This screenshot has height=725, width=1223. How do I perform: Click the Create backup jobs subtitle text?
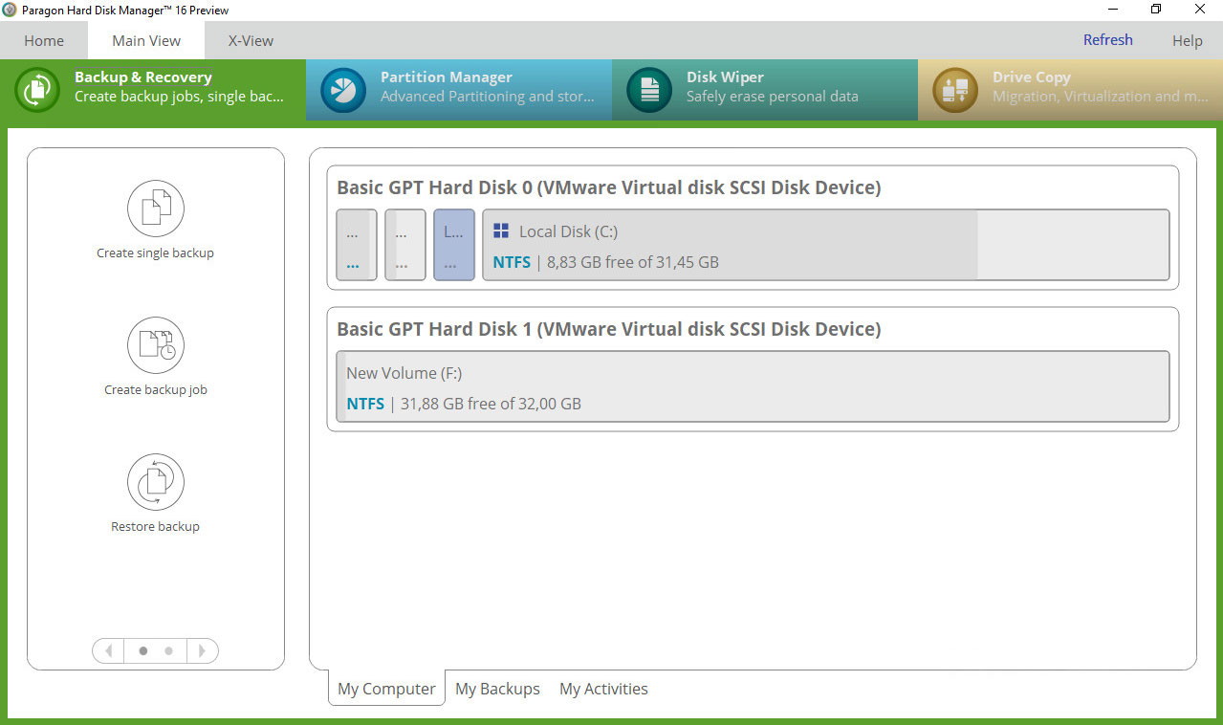179,97
